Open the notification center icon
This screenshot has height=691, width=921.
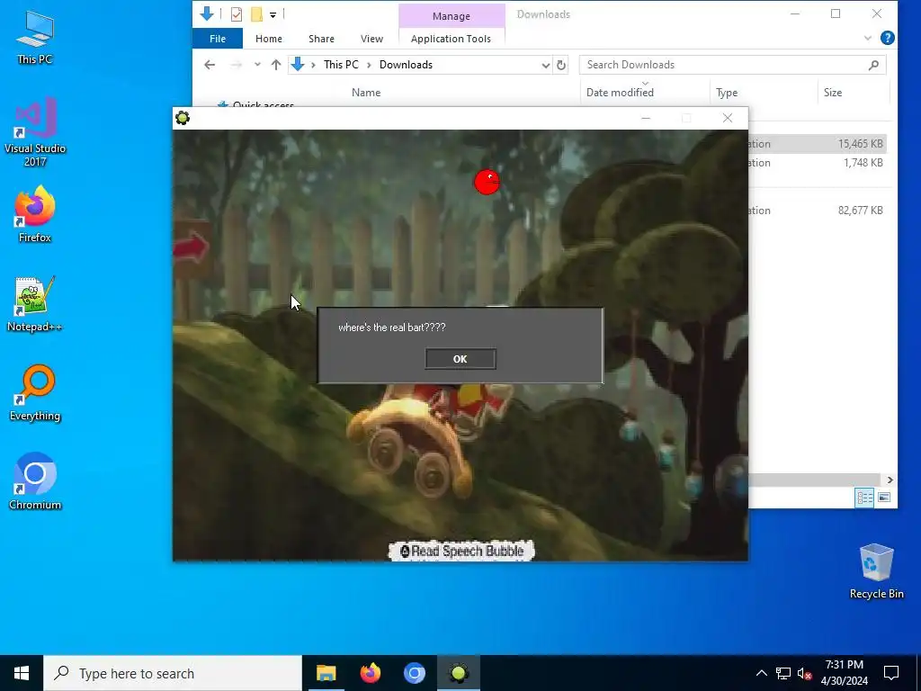(x=891, y=673)
